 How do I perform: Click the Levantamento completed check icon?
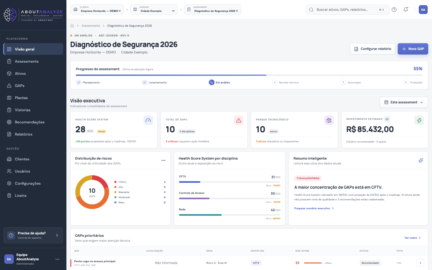point(145,82)
